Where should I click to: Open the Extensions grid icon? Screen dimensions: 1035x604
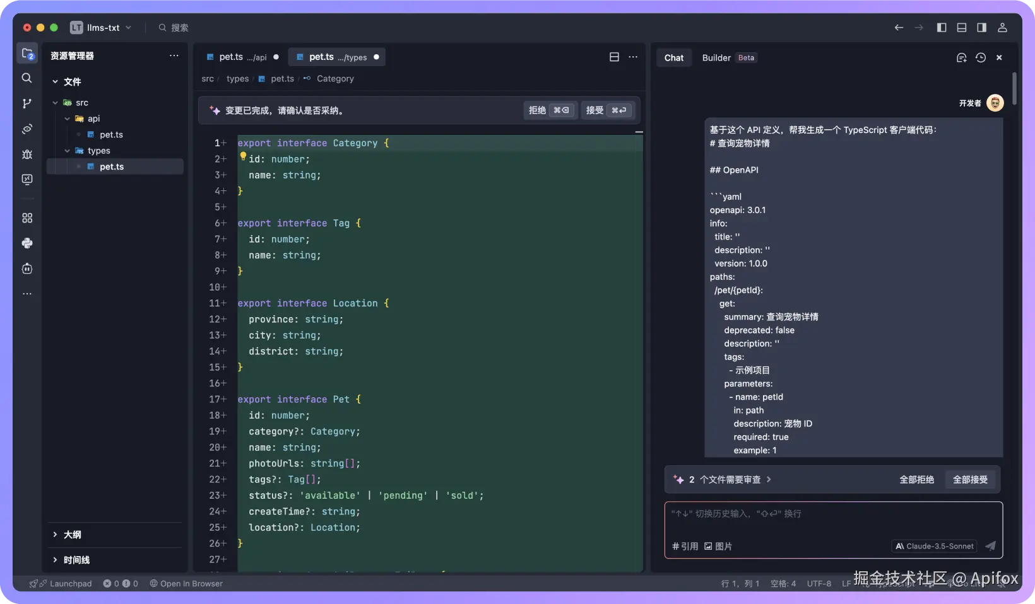point(27,218)
